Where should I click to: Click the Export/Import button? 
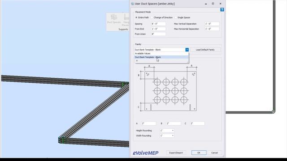click(x=176, y=153)
